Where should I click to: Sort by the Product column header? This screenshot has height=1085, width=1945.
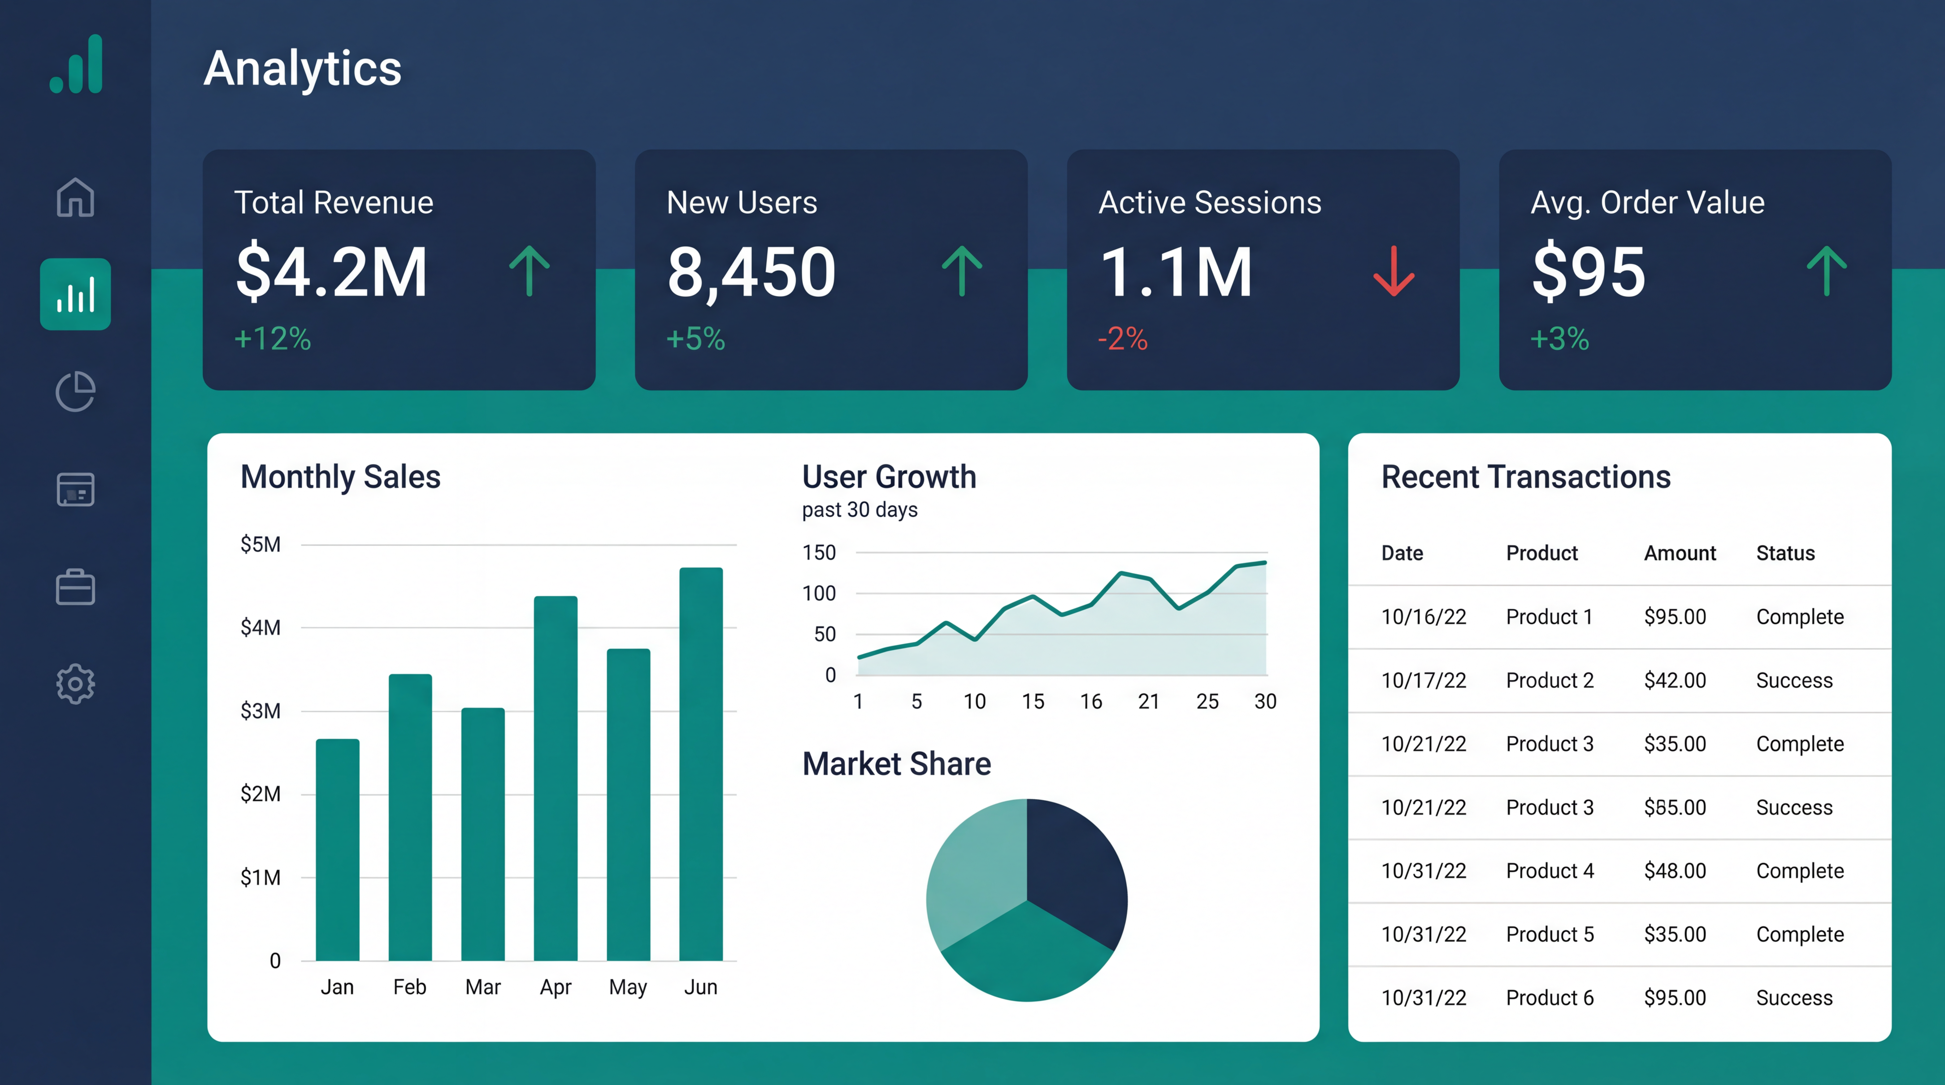1542,553
